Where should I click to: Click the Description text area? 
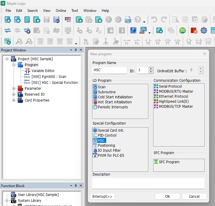coord(148,183)
